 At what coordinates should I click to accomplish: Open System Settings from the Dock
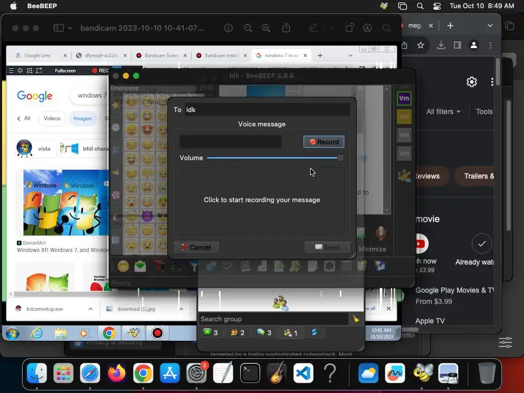(x=196, y=373)
